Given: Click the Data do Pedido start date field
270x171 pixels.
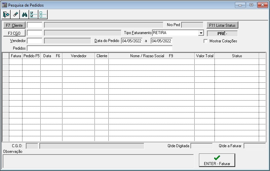Looking at the screenshot, I should click(132, 41).
